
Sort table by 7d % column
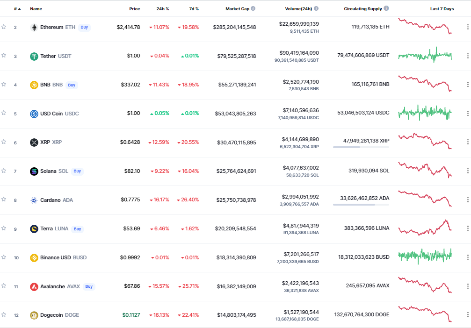(x=194, y=9)
